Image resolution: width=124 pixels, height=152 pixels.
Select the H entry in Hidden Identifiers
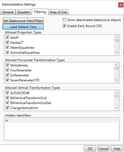(x=61, y=121)
